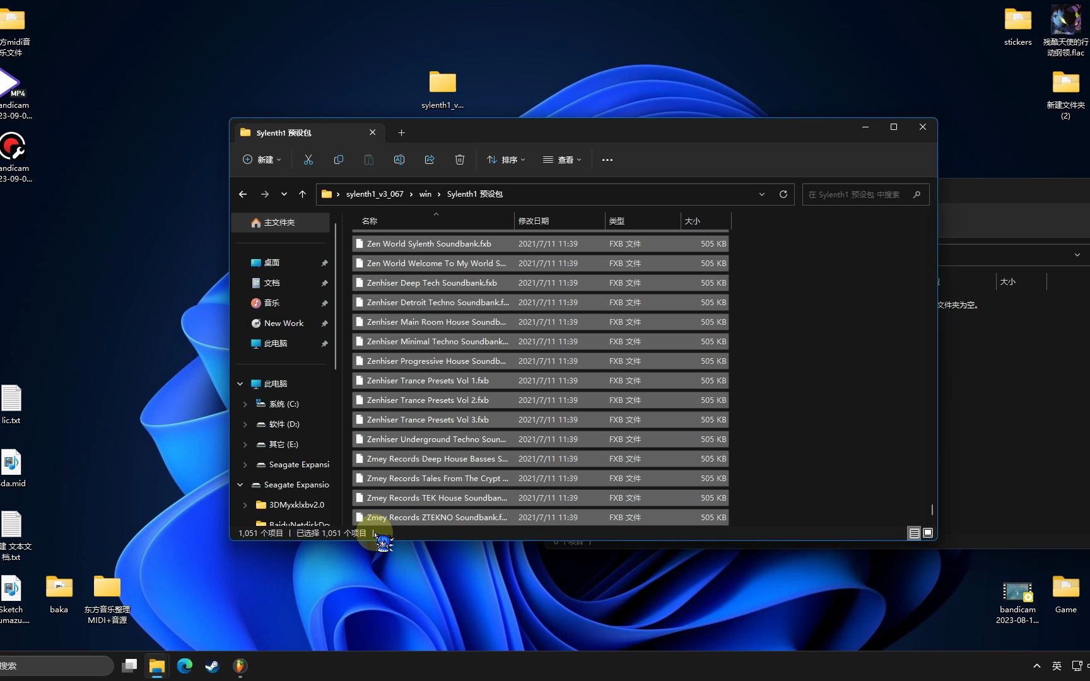Click the search magnifier icon
This screenshot has width=1090, height=681.
(x=917, y=195)
